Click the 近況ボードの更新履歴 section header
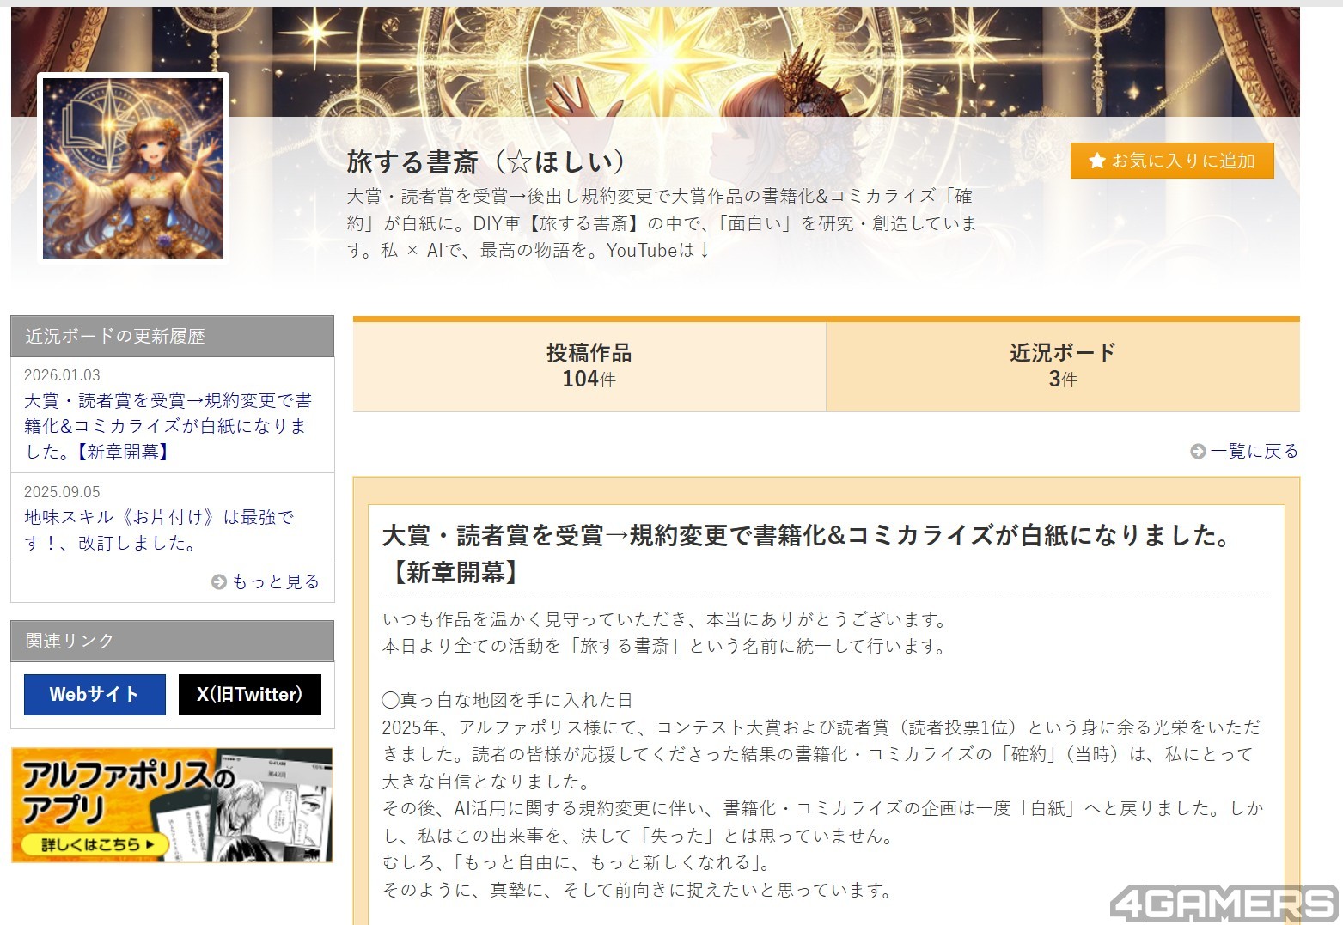The image size is (1343, 925). (x=172, y=337)
